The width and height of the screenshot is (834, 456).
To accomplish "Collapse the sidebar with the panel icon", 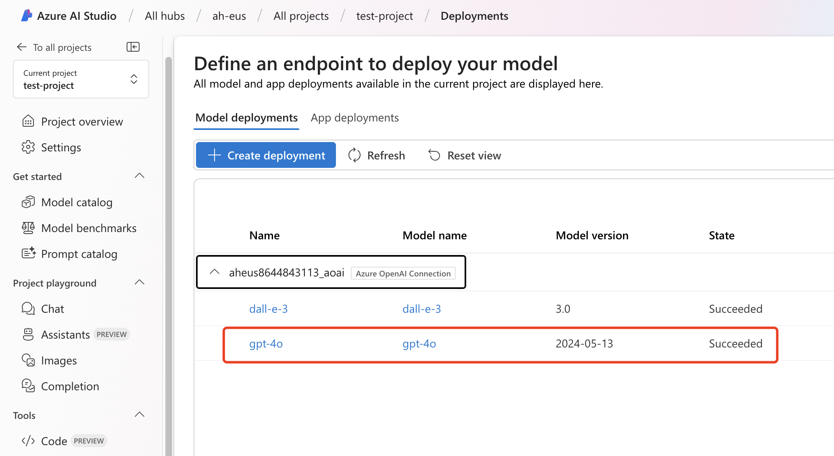I will click(133, 47).
